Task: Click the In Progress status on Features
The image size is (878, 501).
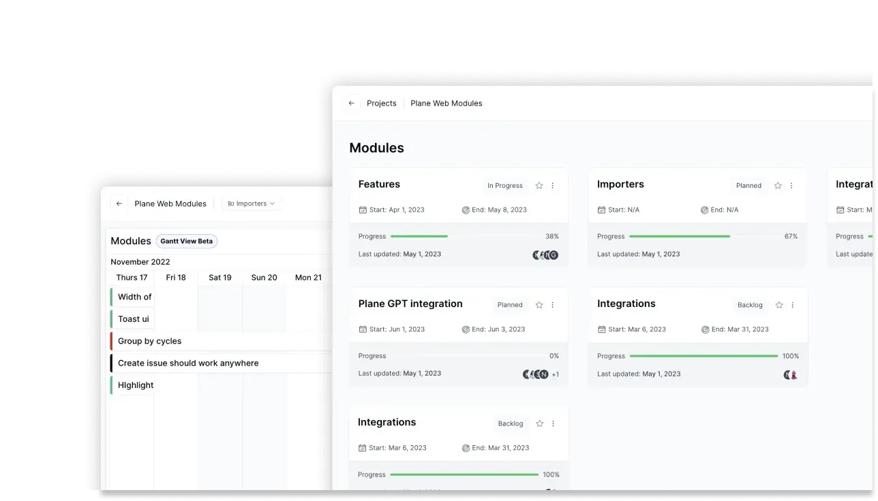Action: click(505, 186)
